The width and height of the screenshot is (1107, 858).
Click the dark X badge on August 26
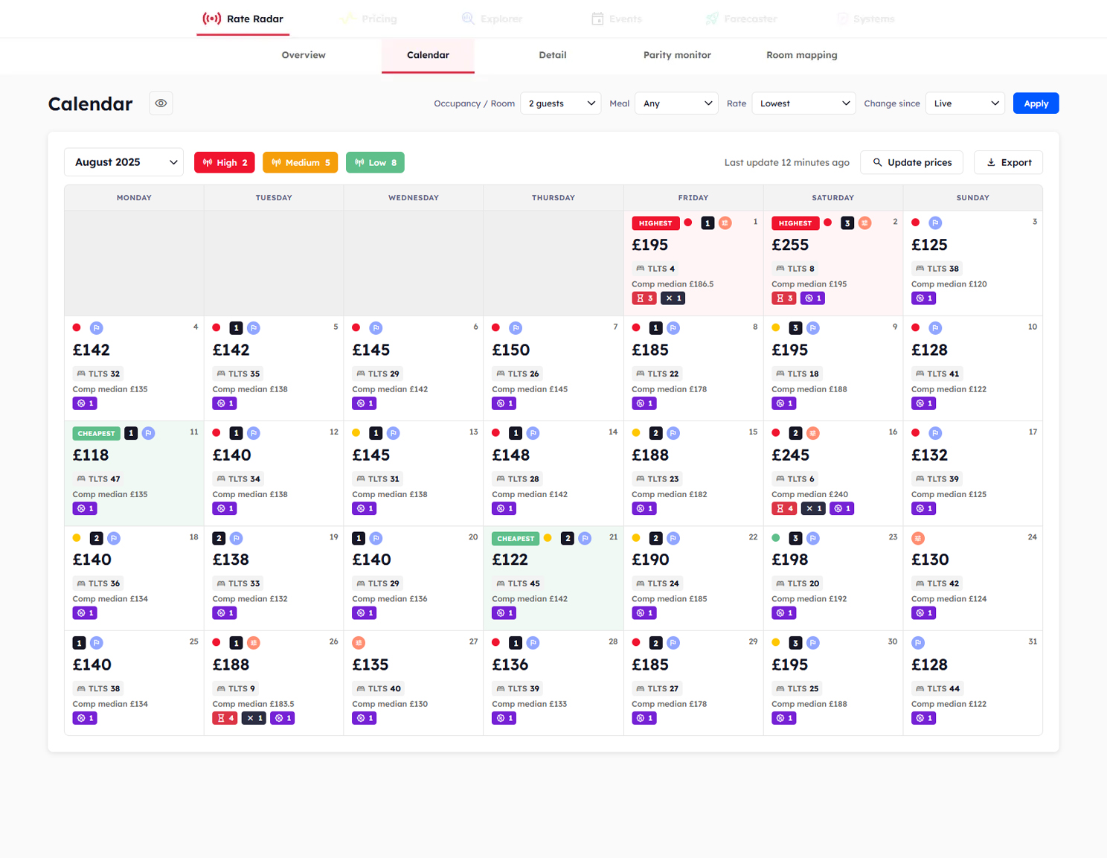pos(254,719)
